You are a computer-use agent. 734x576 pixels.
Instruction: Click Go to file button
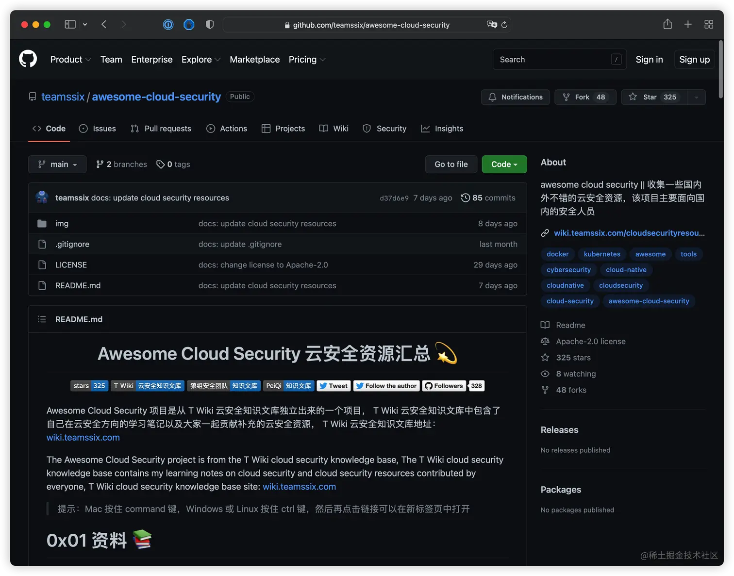451,165
